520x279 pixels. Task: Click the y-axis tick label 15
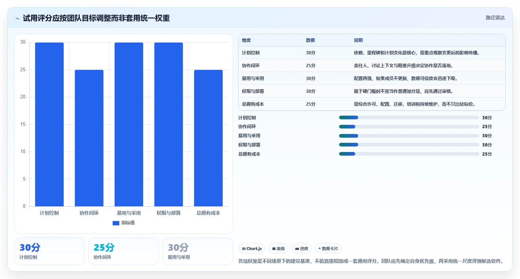point(23,124)
